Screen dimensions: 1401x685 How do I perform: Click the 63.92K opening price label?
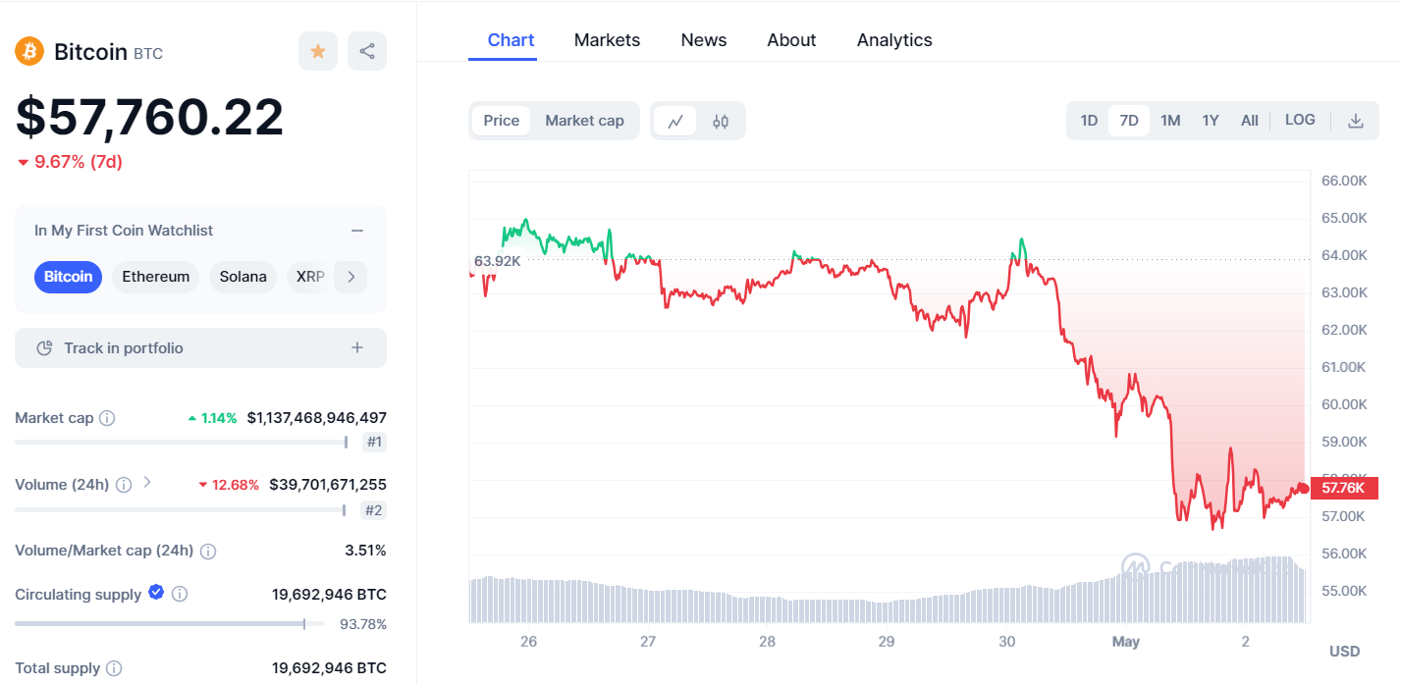(497, 261)
